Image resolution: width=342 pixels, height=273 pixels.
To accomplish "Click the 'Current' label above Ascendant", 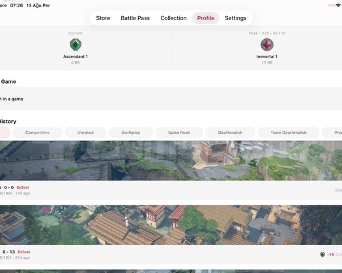I will pyautogui.click(x=76, y=33).
